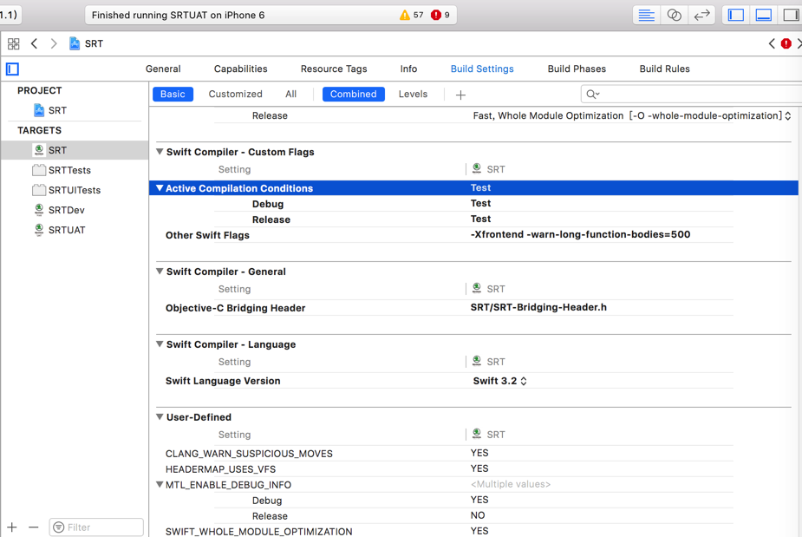Viewport: 802px width, 537px height.
Task: Collapse the Swift Compiler - Custom Flags section
Action: coord(160,152)
